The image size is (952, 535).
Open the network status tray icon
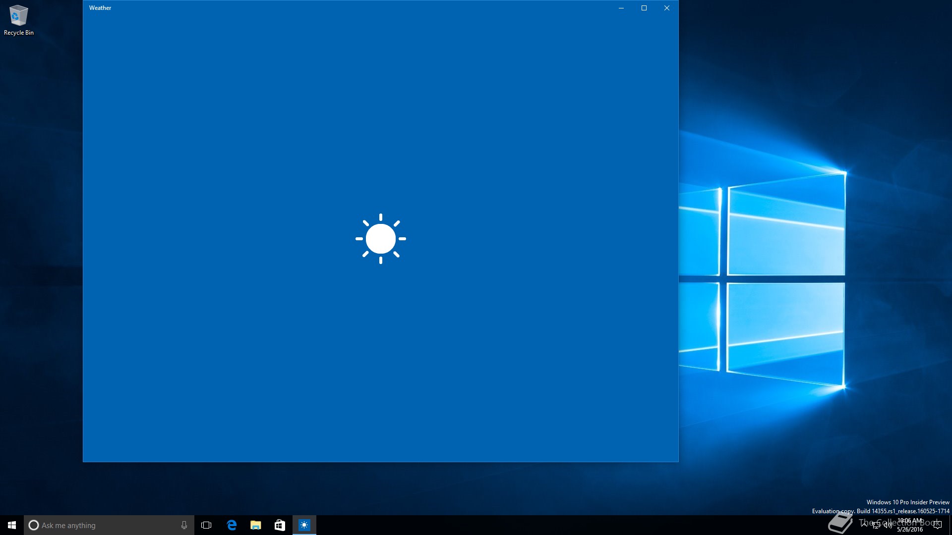tap(876, 525)
